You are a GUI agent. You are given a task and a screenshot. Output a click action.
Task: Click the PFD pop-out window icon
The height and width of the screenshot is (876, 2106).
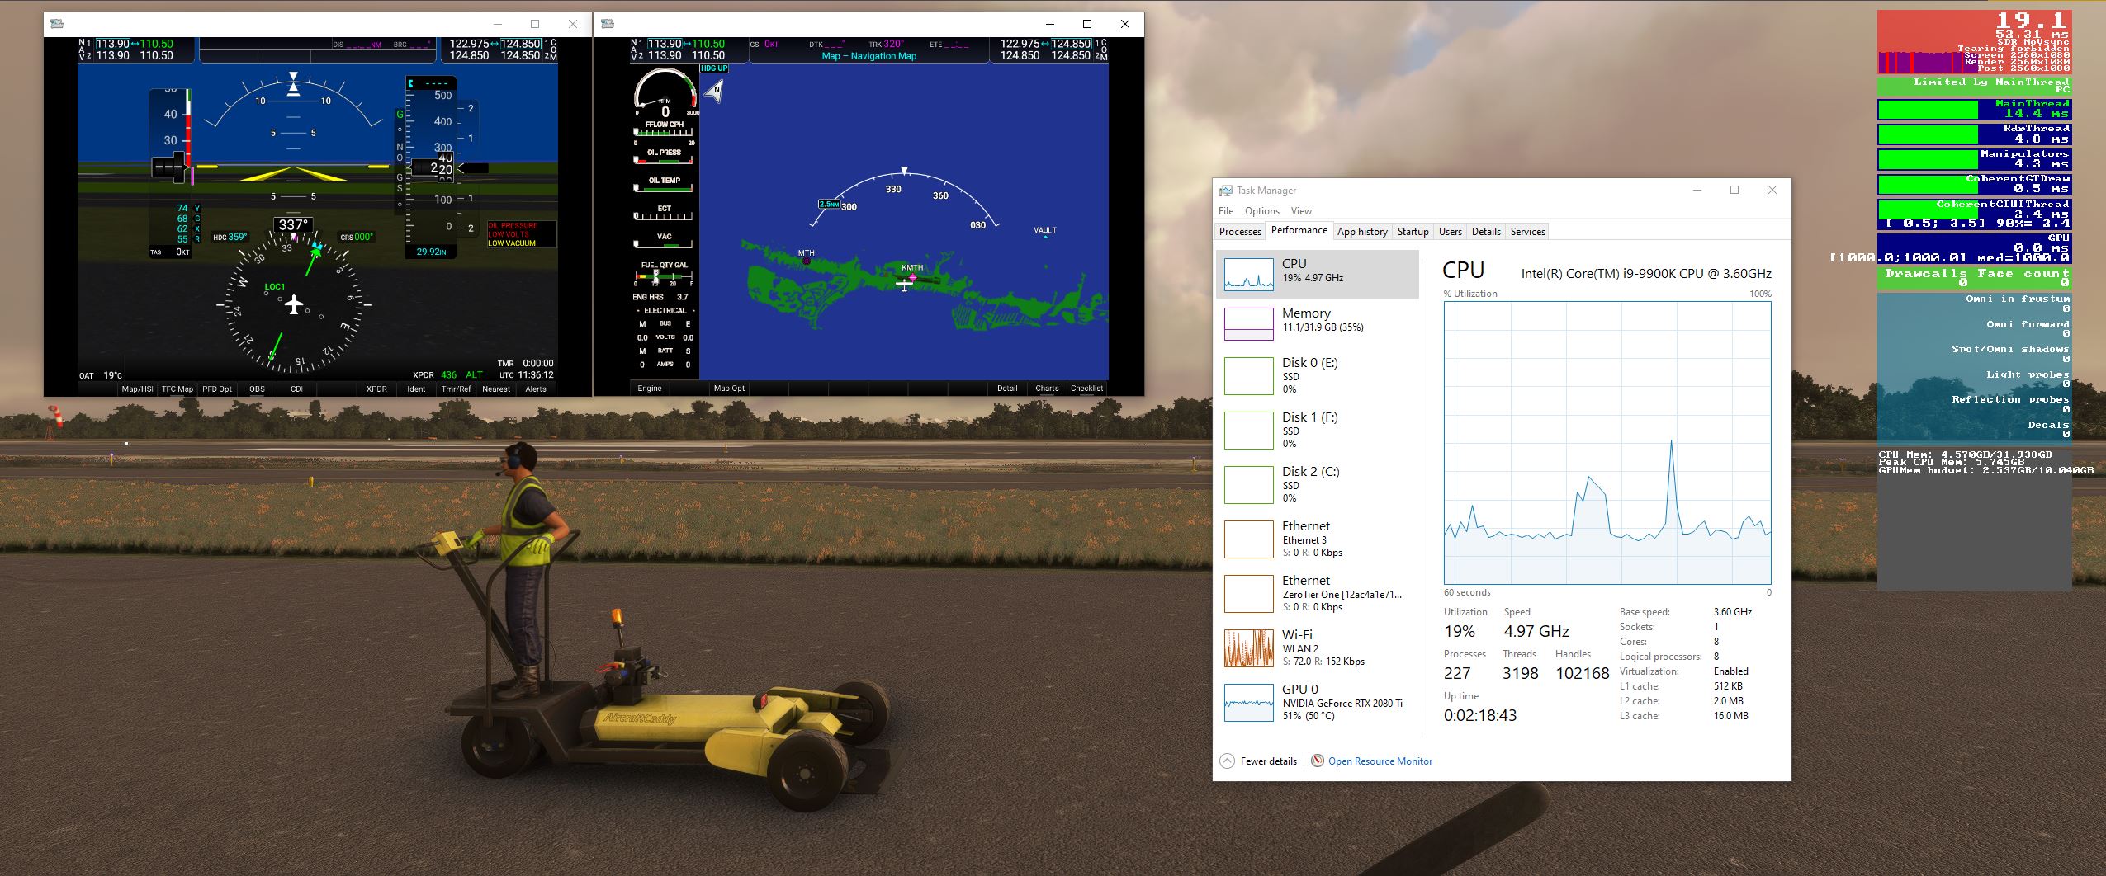(57, 24)
